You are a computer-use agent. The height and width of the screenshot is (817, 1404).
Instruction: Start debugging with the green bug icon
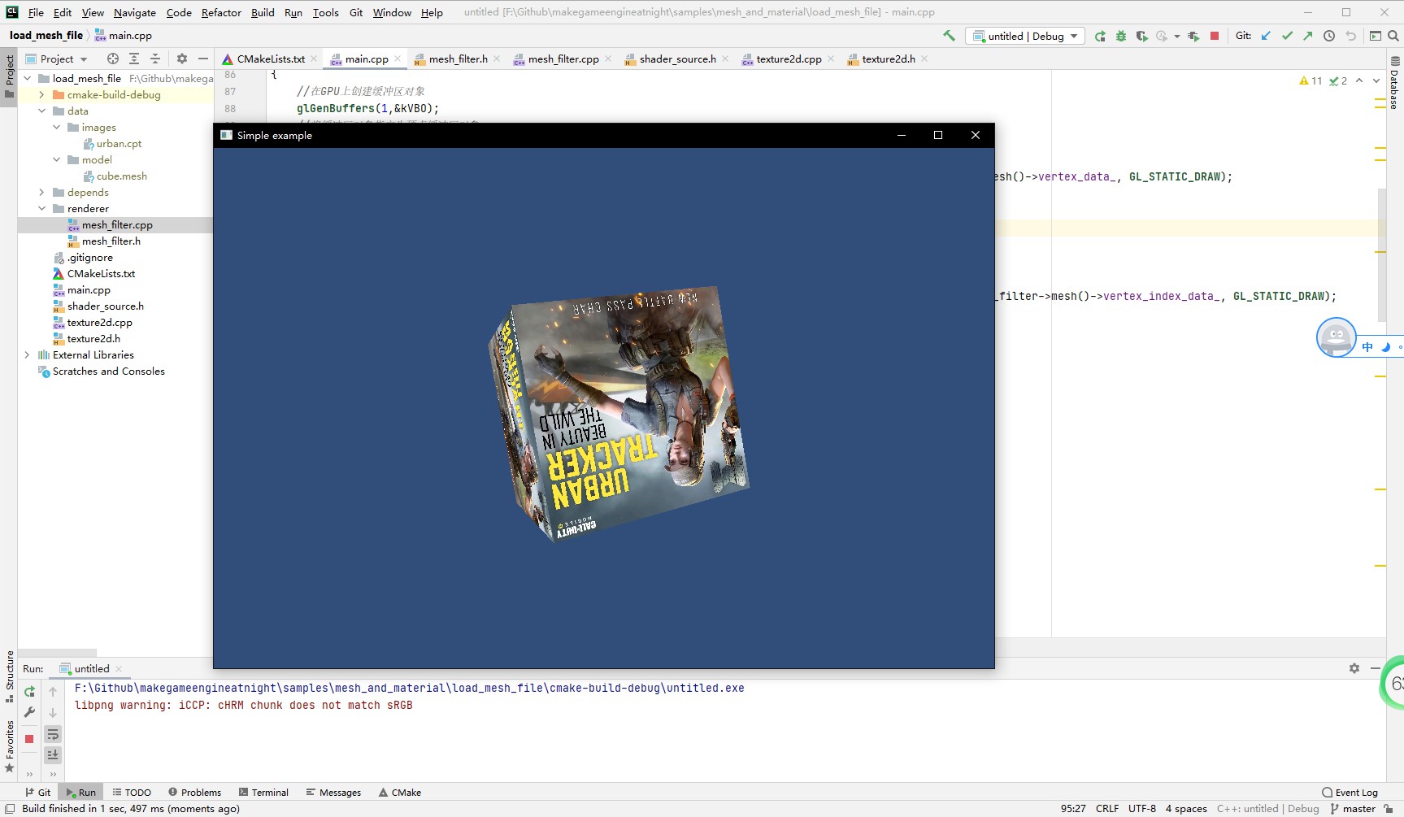coord(1121,36)
